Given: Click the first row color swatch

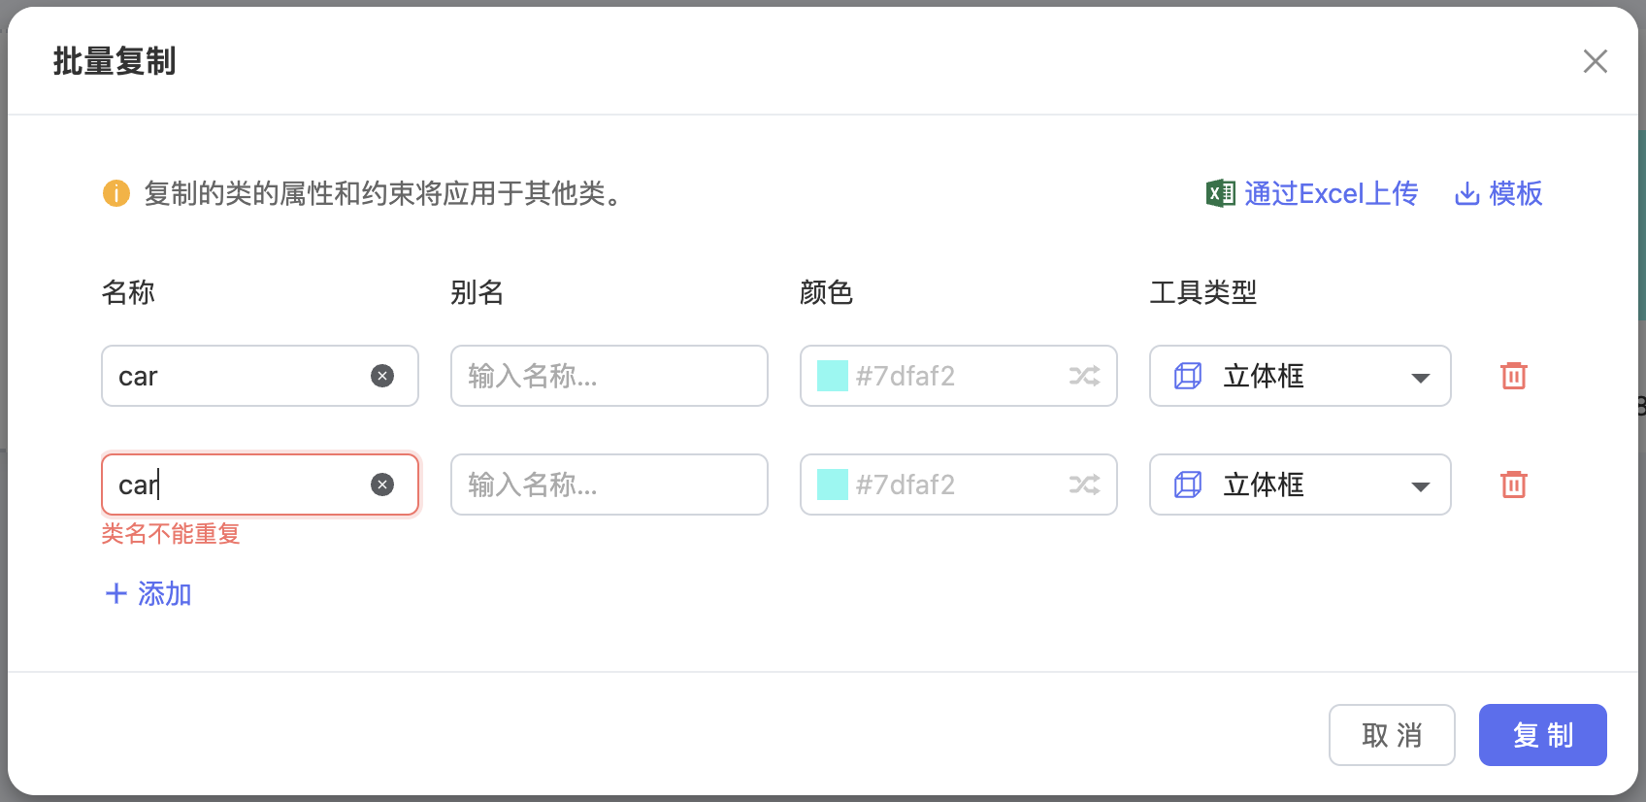Looking at the screenshot, I should pos(833,376).
